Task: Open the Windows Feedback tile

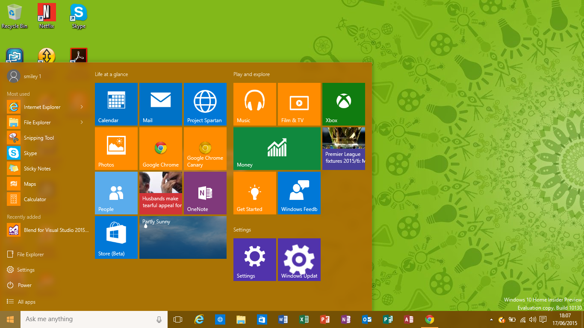Action: click(x=299, y=193)
